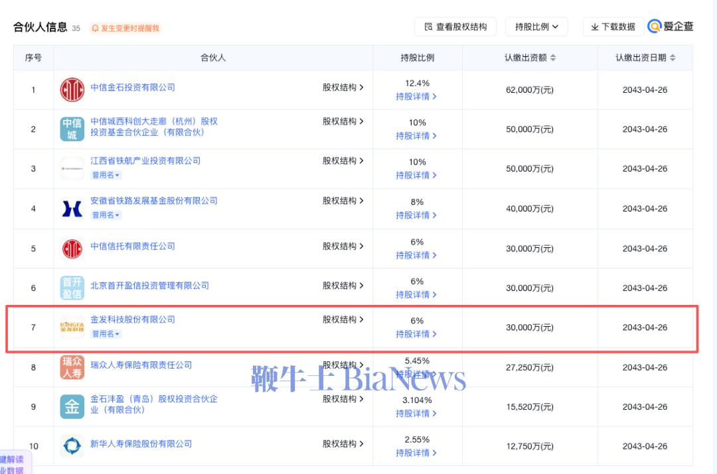The width and height of the screenshot is (717, 474).
Task: Click the blue logo of 安徽省铁路发展基金股份有限公司
Action: coord(72,208)
